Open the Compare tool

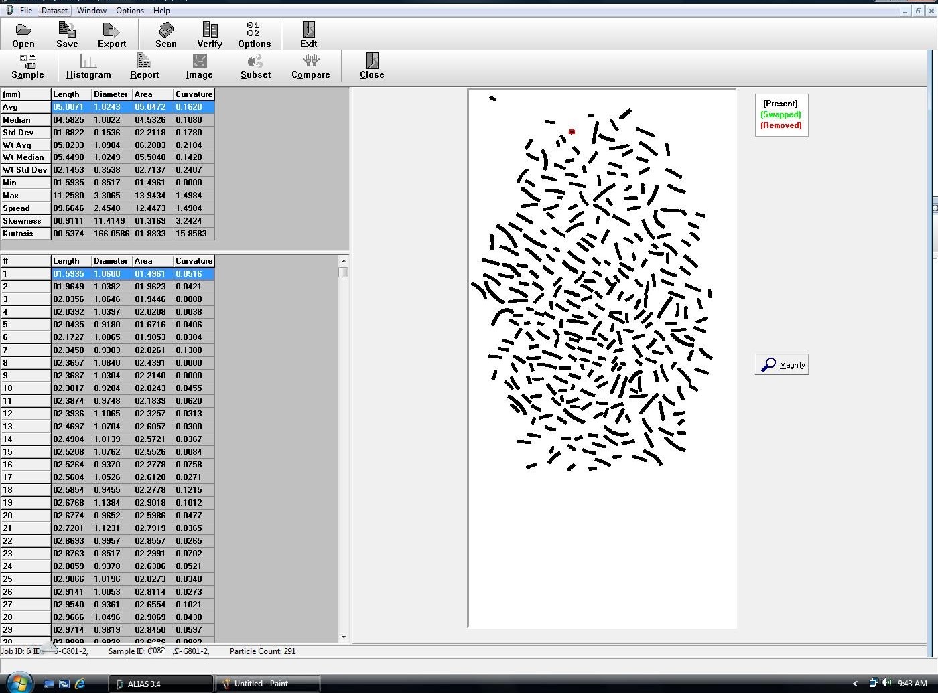tap(310, 66)
